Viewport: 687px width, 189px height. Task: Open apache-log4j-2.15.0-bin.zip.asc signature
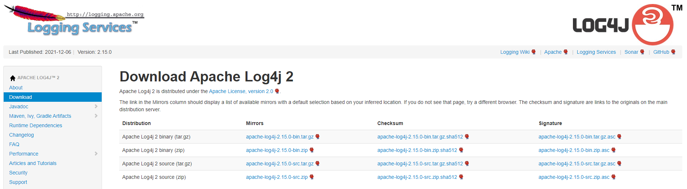(574, 150)
